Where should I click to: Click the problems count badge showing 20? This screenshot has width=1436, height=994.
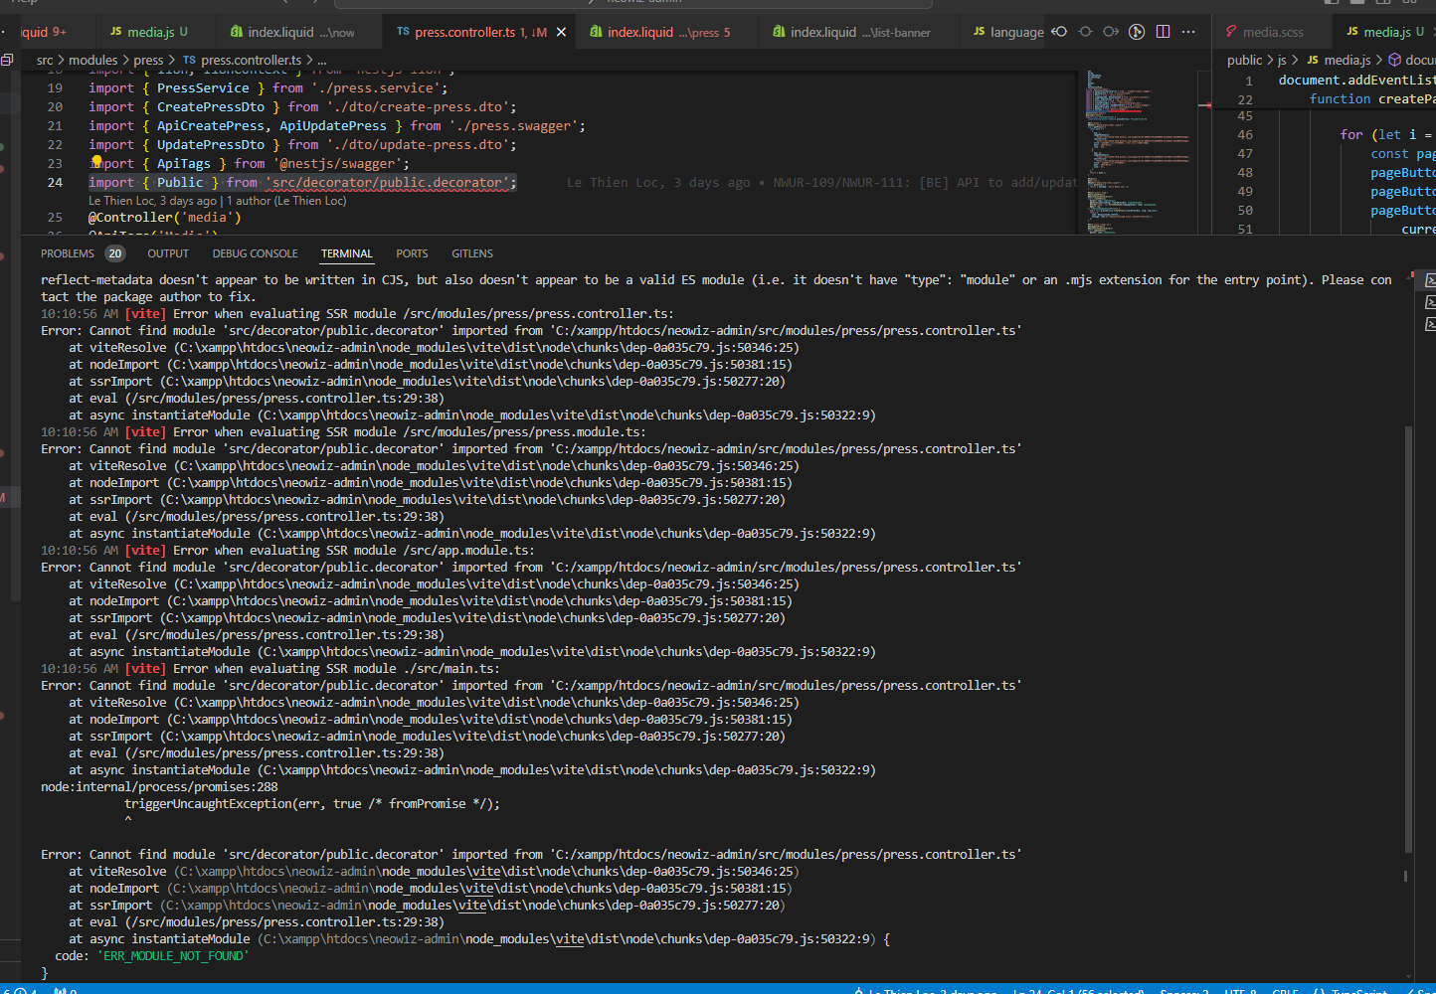point(115,253)
